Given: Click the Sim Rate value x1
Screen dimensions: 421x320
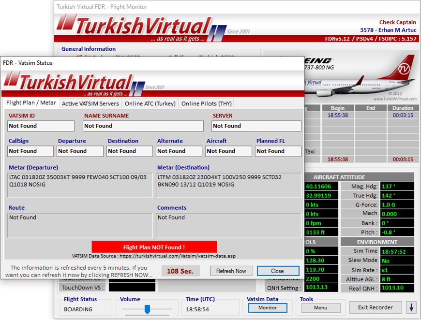Looking at the screenshot, I should [397, 270].
